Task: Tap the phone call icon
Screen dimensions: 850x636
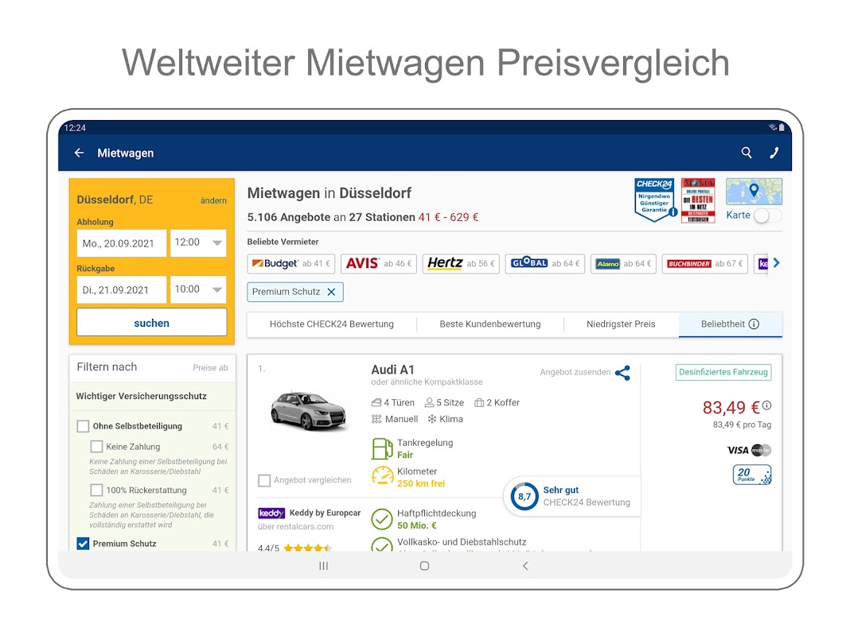Action: tap(774, 153)
